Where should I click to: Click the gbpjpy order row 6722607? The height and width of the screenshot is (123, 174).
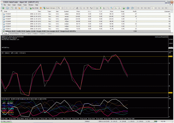pos(87,19)
